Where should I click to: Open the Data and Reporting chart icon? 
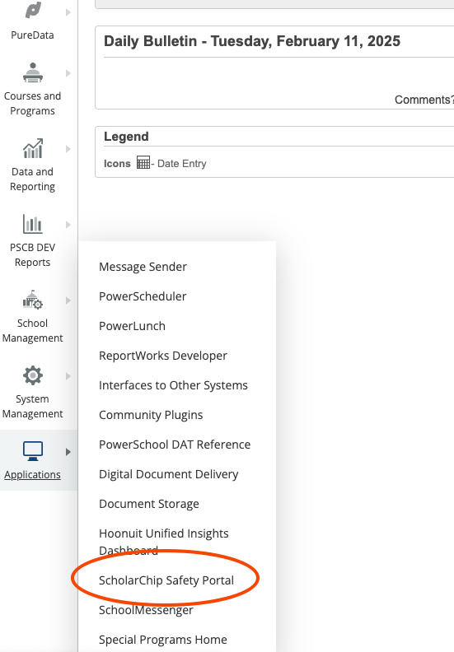click(x=33, y=148)
